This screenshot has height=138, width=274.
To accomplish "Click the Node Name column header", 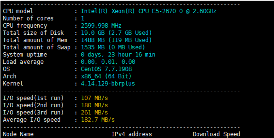I will tap(18, 134).
